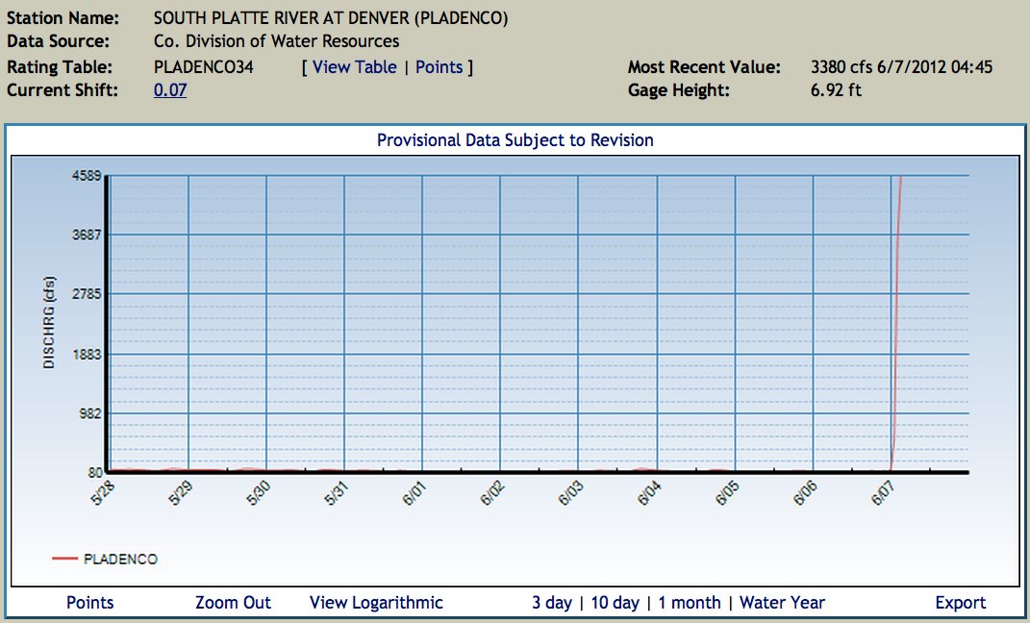Click the Points link below the chart

pos(89,603)
